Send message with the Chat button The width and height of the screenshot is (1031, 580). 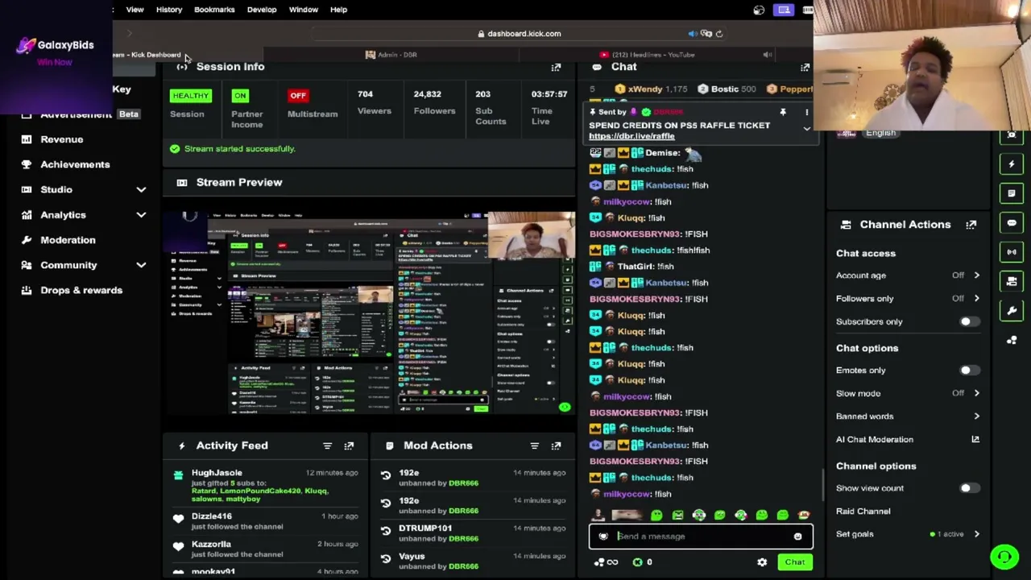(795, 562)
